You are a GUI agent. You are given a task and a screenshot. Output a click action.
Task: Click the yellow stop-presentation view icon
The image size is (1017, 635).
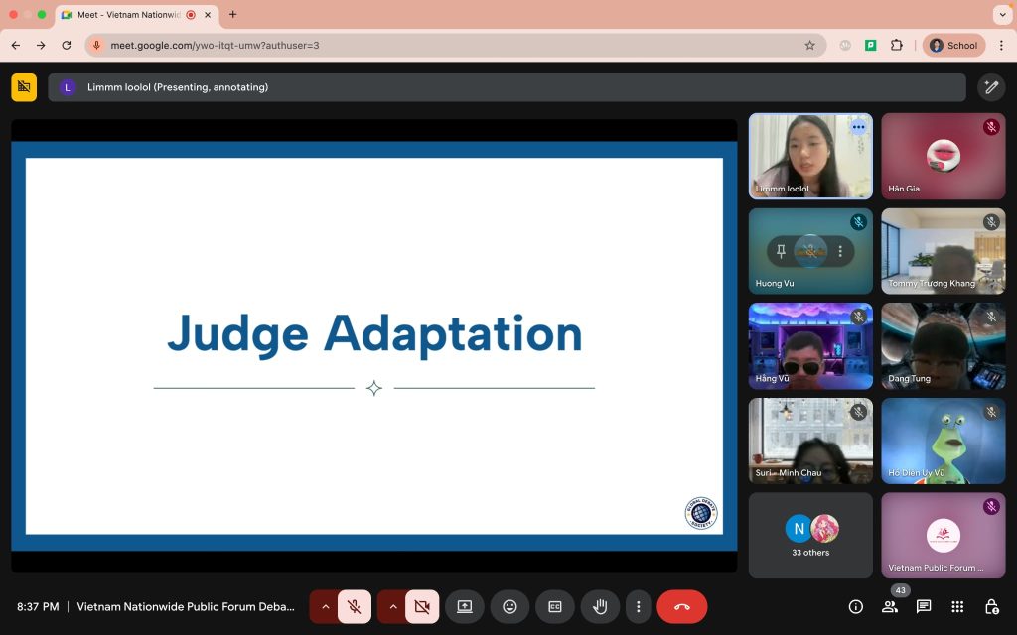tap(24, 87)
